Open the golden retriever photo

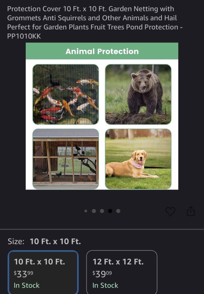point(138,159)
